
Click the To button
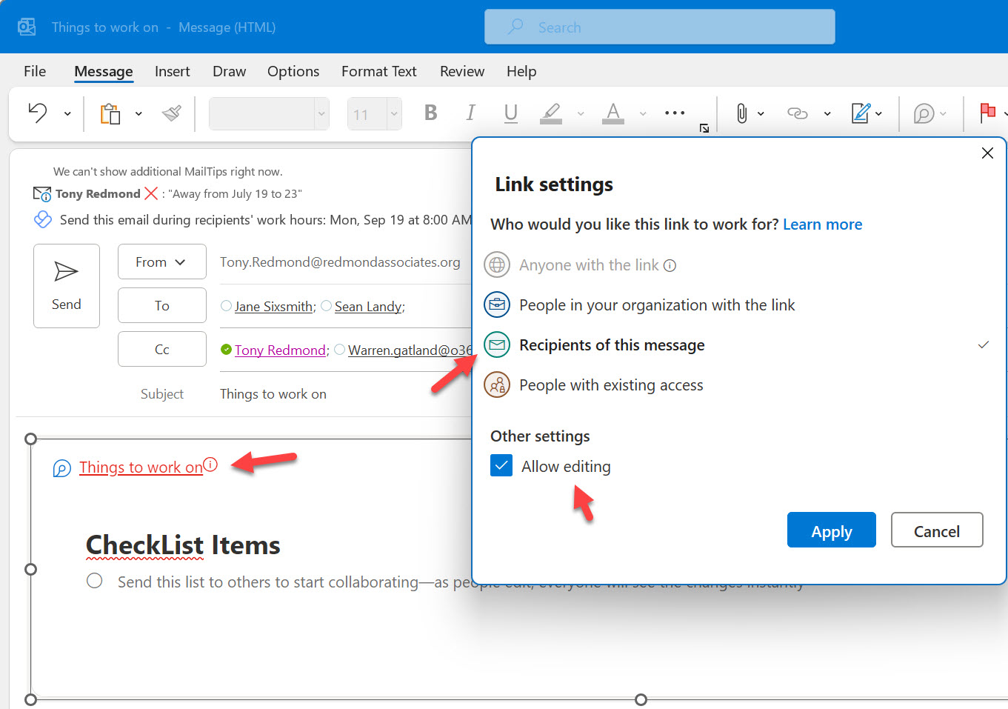162,305
